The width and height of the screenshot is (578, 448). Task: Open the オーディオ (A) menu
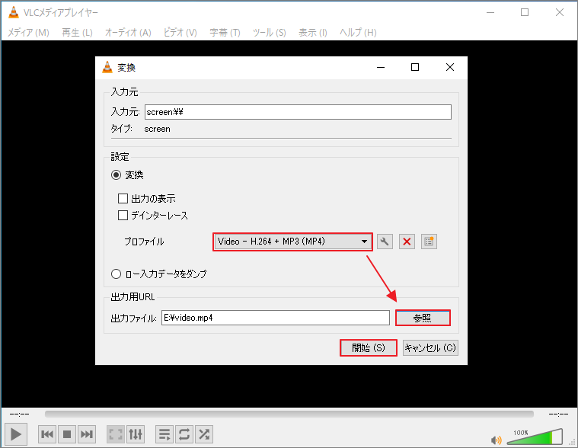(128, 33)
